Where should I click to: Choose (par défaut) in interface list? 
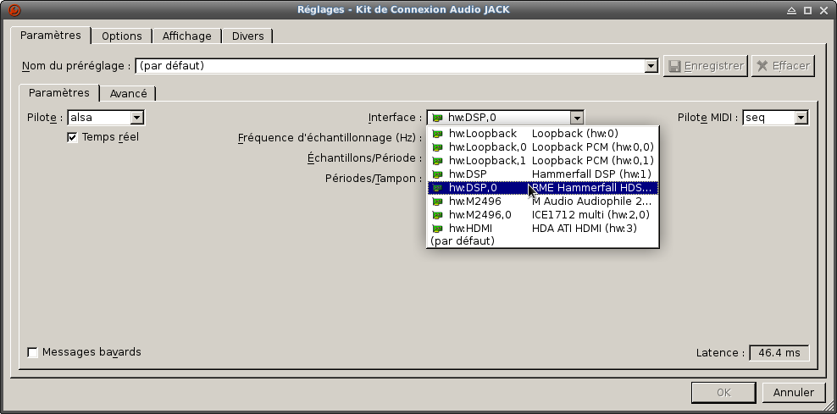pyautogui.click(x=543, y=241)
